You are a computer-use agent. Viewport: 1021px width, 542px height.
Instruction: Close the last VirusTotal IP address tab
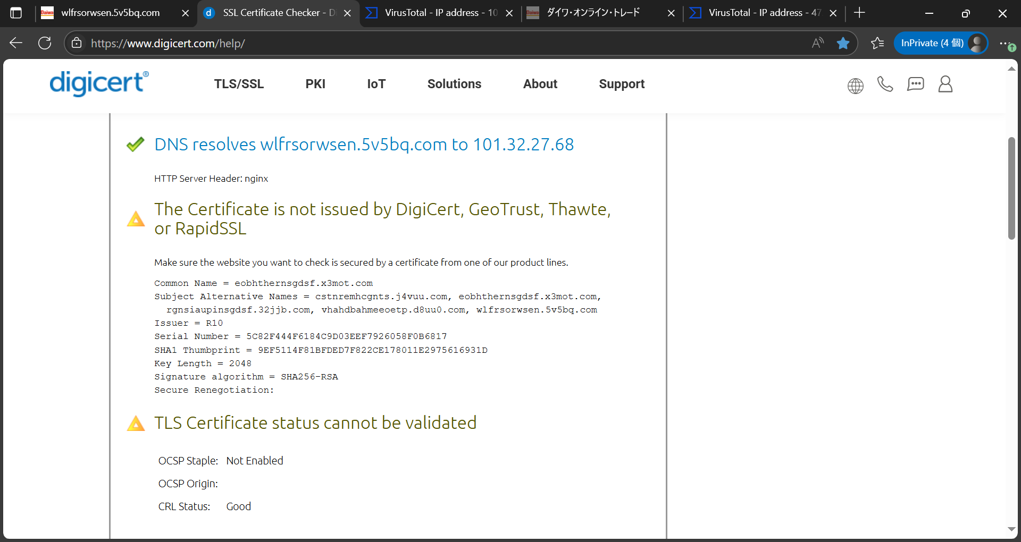pyautogui.click(x=833, y=13)
